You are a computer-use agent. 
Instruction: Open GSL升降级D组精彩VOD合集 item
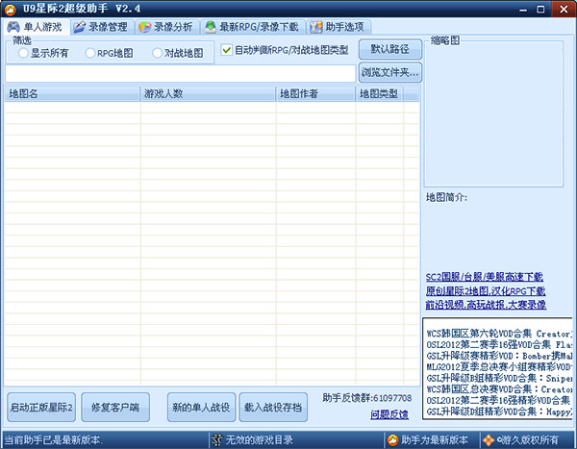499,412
